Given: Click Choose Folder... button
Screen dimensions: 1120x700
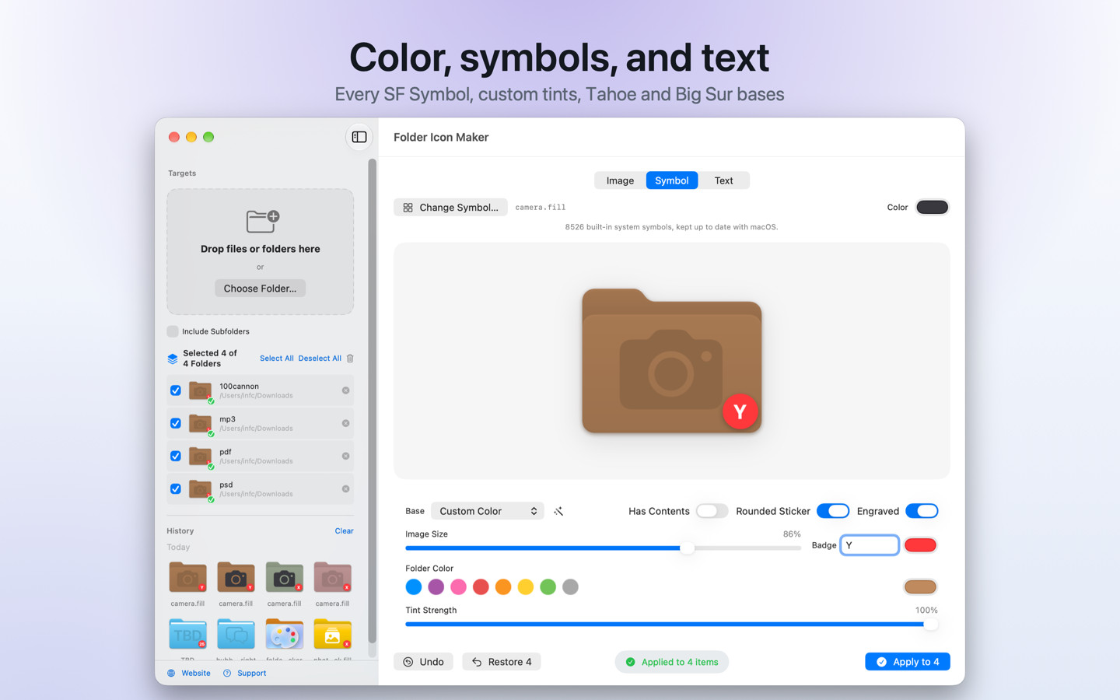Looking at the screenshot, I should pyautogui.click(x=260, y=289).
